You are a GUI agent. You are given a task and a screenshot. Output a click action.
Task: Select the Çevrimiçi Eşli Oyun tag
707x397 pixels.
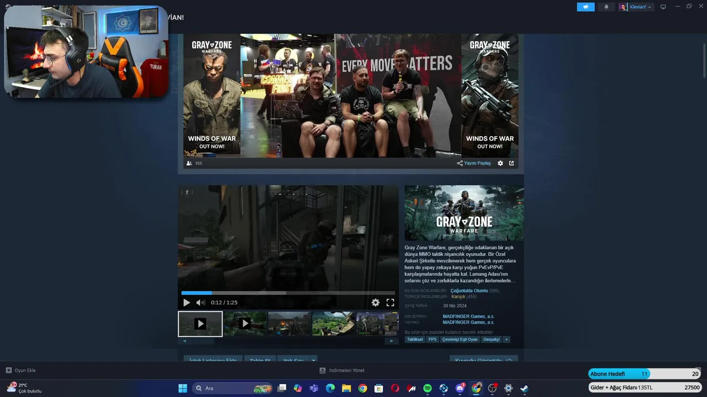pos(460,340)
